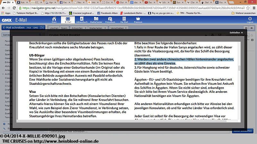
Task: Open the Apps grid shortcut in the bookmarks bar
Action: [x=6, y=13]
